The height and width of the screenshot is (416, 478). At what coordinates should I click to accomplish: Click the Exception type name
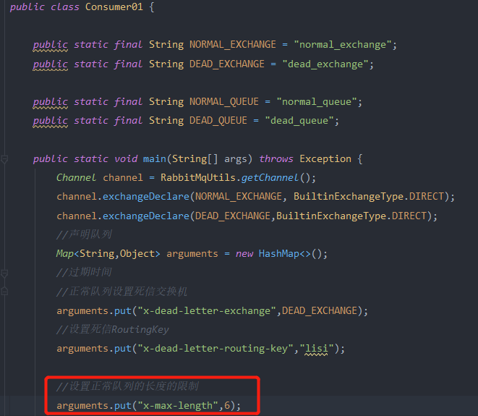point(325,159)
